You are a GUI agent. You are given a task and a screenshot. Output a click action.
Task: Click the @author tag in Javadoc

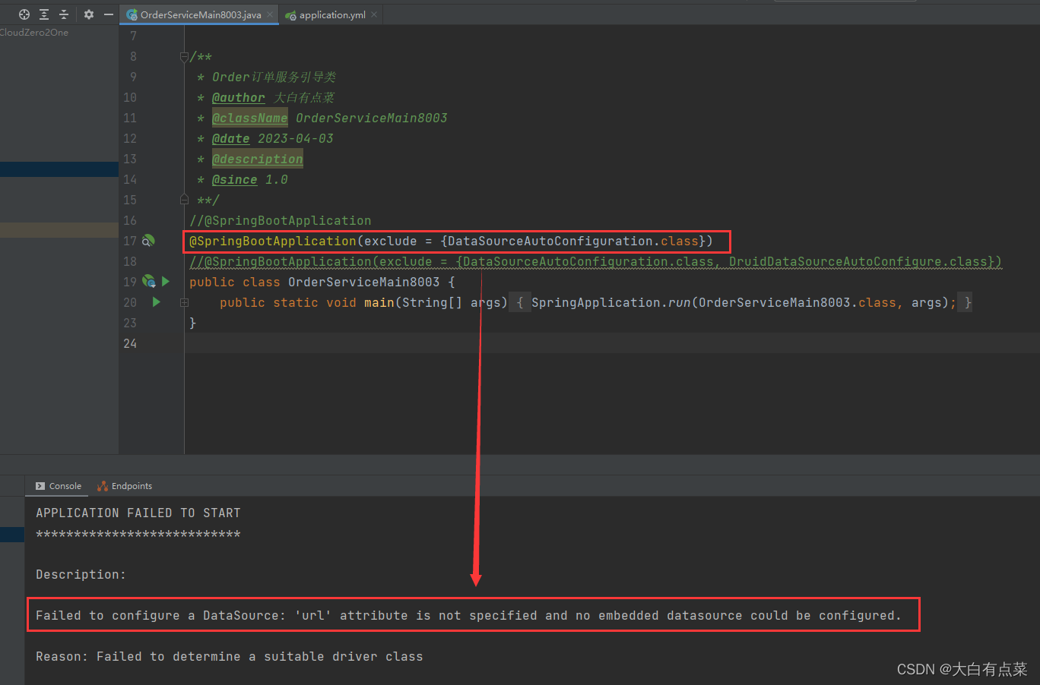tap(239, 97)
